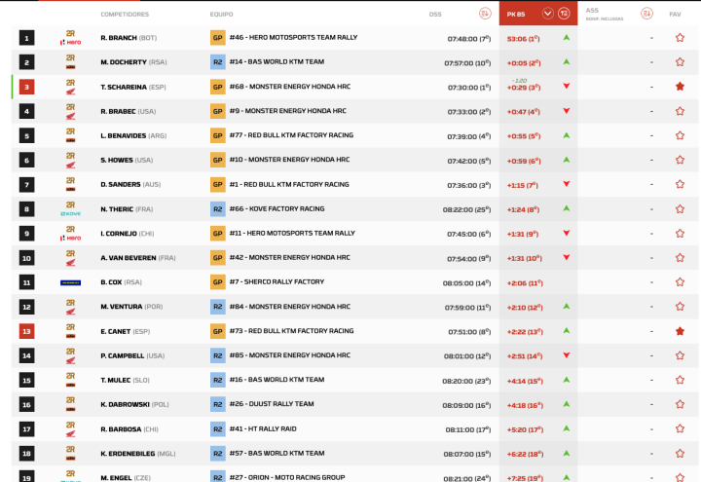
Task: Click Sherco logo beside B. Cox
Action: (70, 282)
